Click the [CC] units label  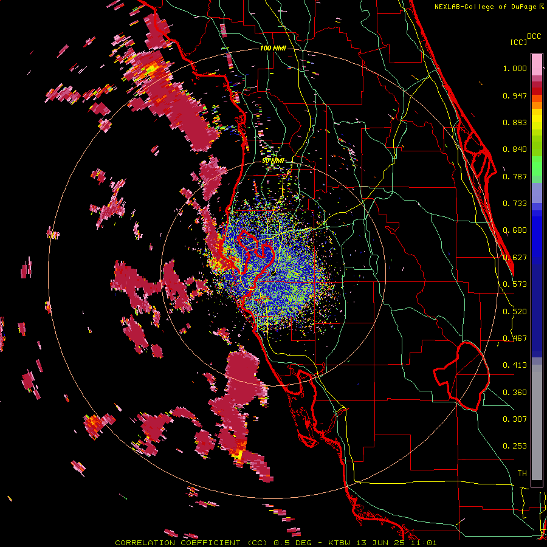tap(519, 42)
